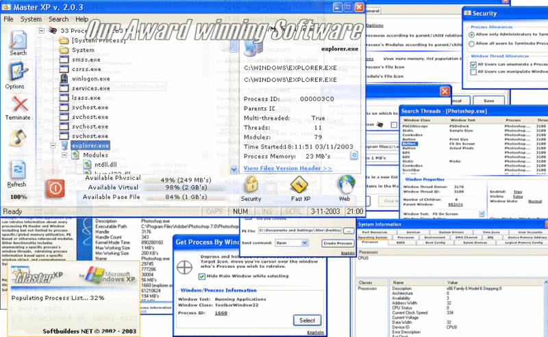Open the File menu
This screenshot has height=337, width=548.
coord(8,19)
